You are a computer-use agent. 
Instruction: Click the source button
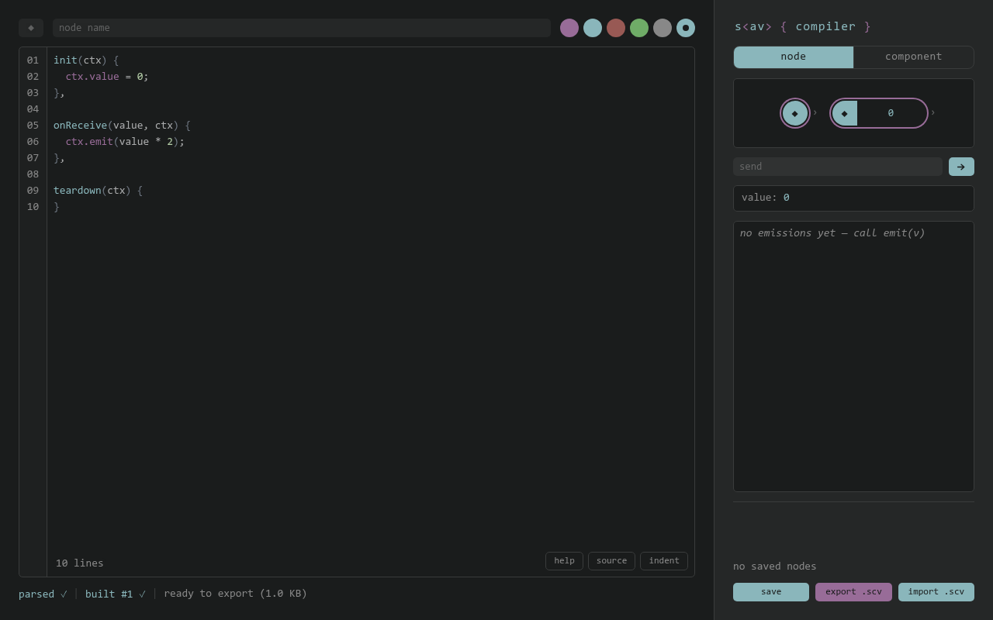(x=611, y=561)
